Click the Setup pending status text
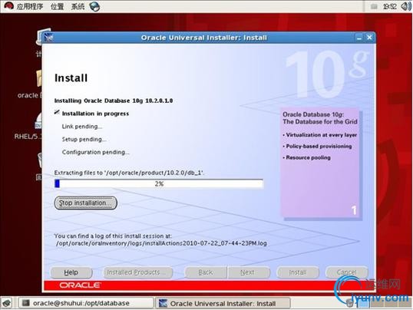Screen dimensions: 413x310 coord(84,139)
